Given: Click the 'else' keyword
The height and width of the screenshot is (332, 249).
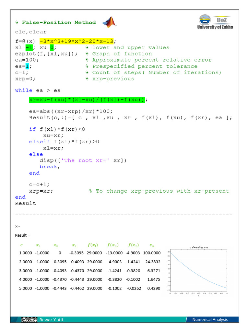Looking at the screenshot, I should (36, 154).
